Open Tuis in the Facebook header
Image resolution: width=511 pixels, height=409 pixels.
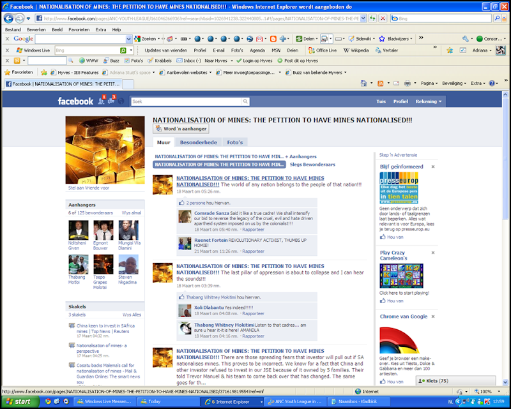pyautogui.click(x=381, y=101)
